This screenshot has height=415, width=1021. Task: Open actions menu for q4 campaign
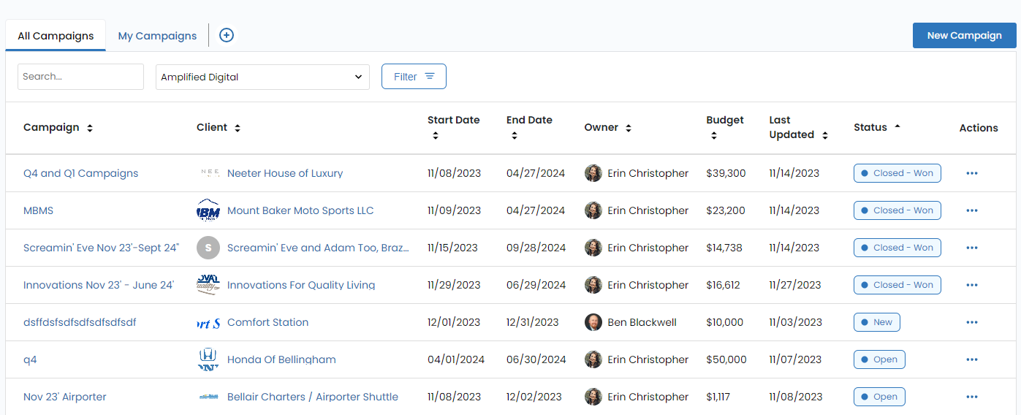(971, 359)
